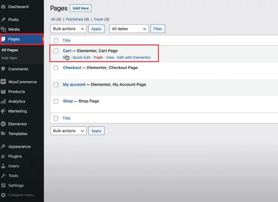Click the Templates folder icon
Image resolution: width=278 pixels, height=202 pixels.
3,134
